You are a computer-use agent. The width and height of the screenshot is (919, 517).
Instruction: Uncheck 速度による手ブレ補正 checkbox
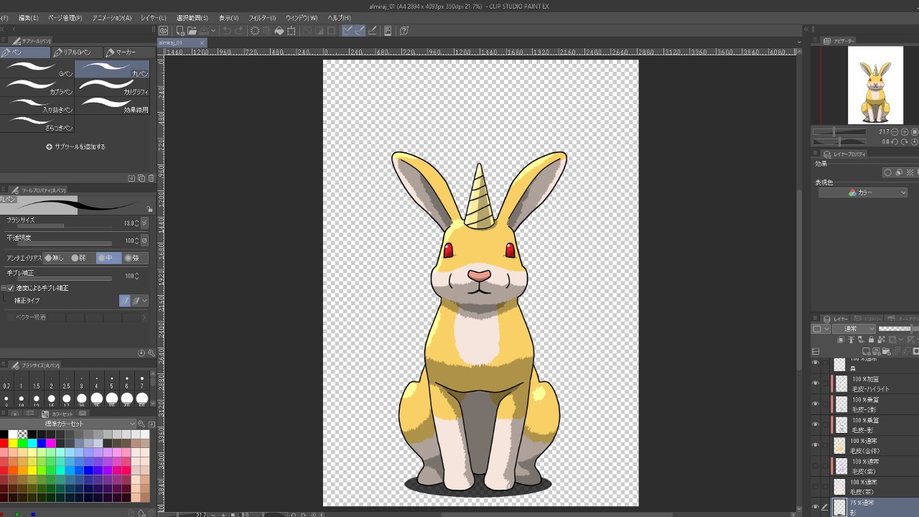click(11, 288)
